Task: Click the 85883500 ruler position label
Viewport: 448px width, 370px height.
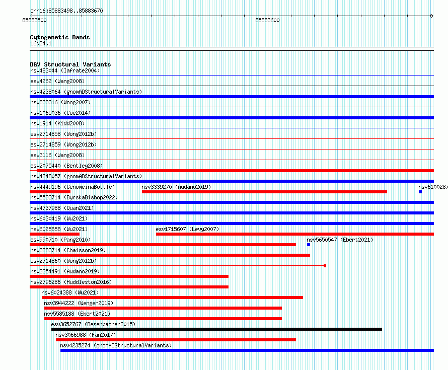Action: 34,20
